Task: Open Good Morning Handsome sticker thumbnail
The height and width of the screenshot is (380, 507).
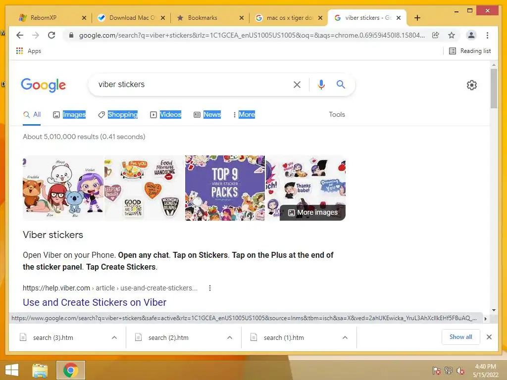Action: click(144, 188)
